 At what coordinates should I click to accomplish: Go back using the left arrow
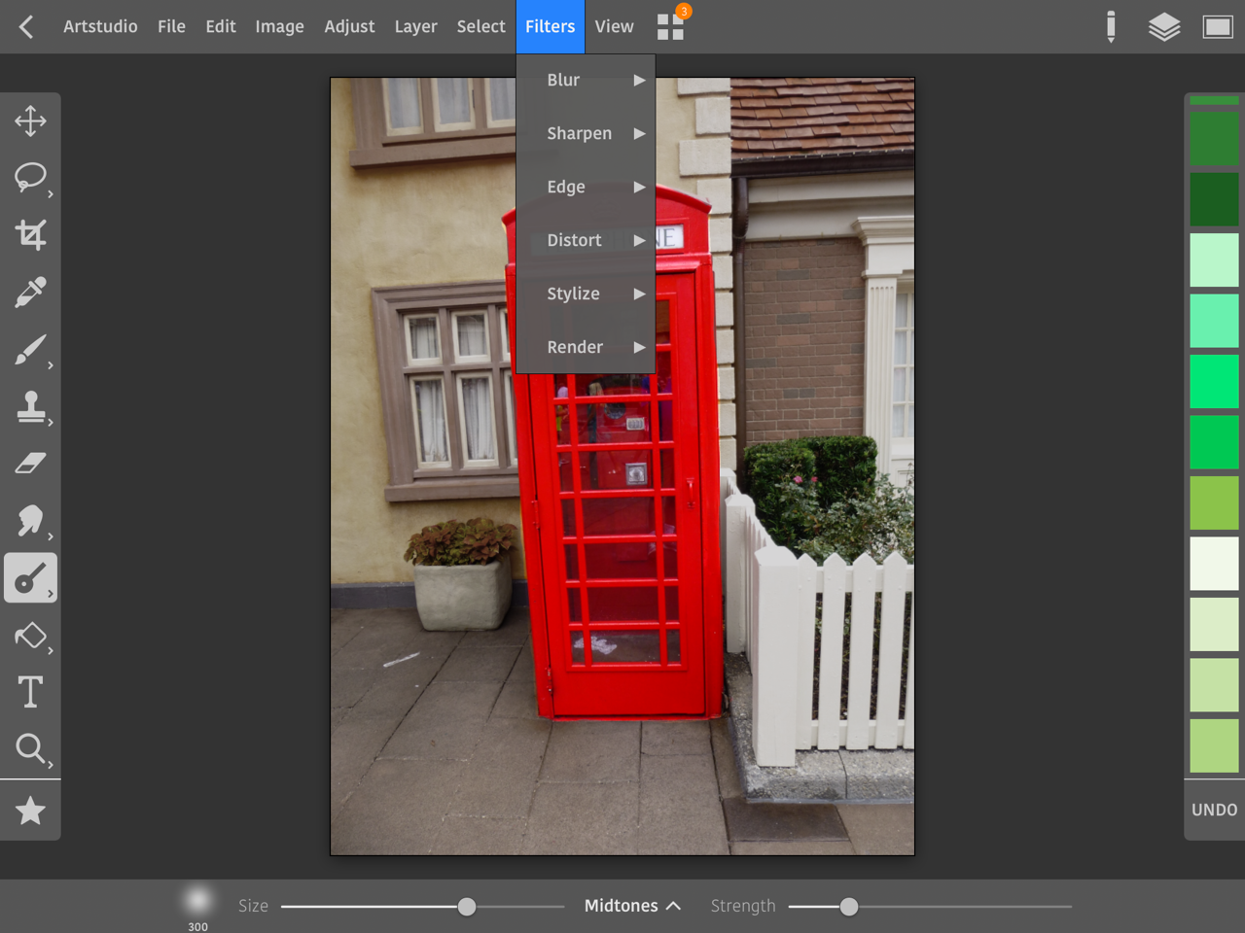tap(26, 27)
